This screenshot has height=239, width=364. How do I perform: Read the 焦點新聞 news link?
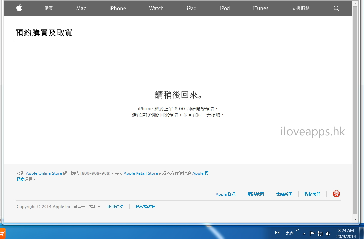[x=284, y=194]
